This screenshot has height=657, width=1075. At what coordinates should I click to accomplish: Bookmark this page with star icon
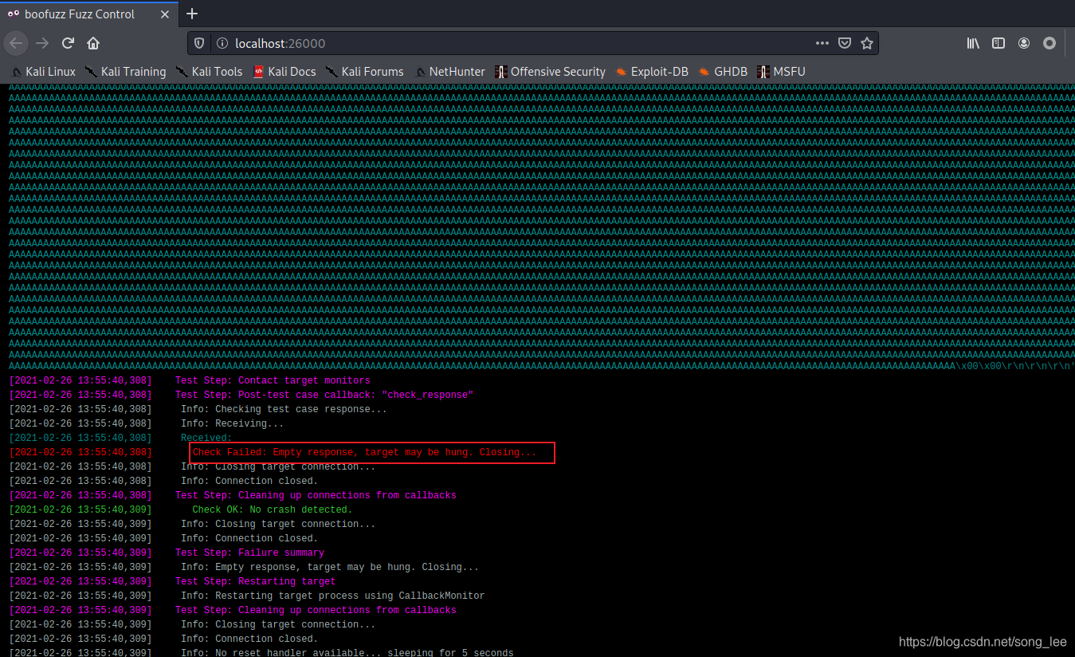pyautogui.click(x=867, y=43)
